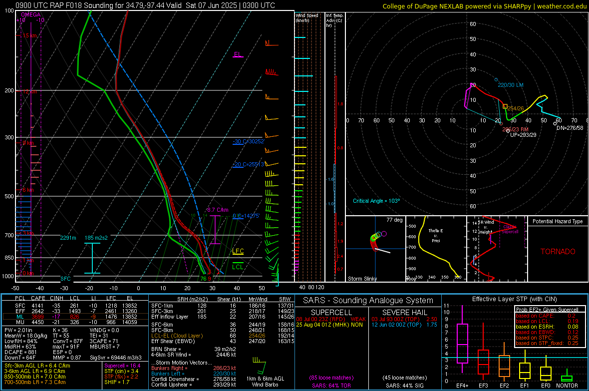589x391 pixels.
Task: Click the 'Potential Hazard Type' header
Action: 558,221
